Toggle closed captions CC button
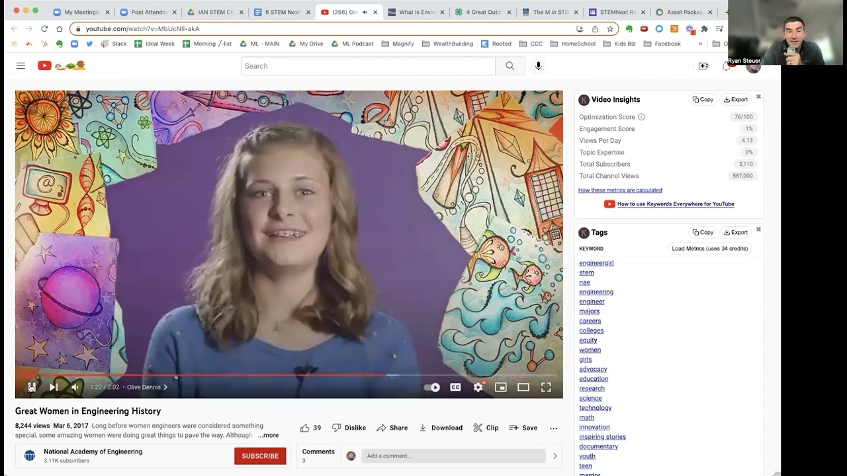 click(x=455, y=387)
